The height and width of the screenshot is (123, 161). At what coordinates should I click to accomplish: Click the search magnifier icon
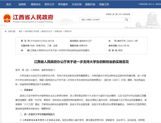[x=127, y=20]
